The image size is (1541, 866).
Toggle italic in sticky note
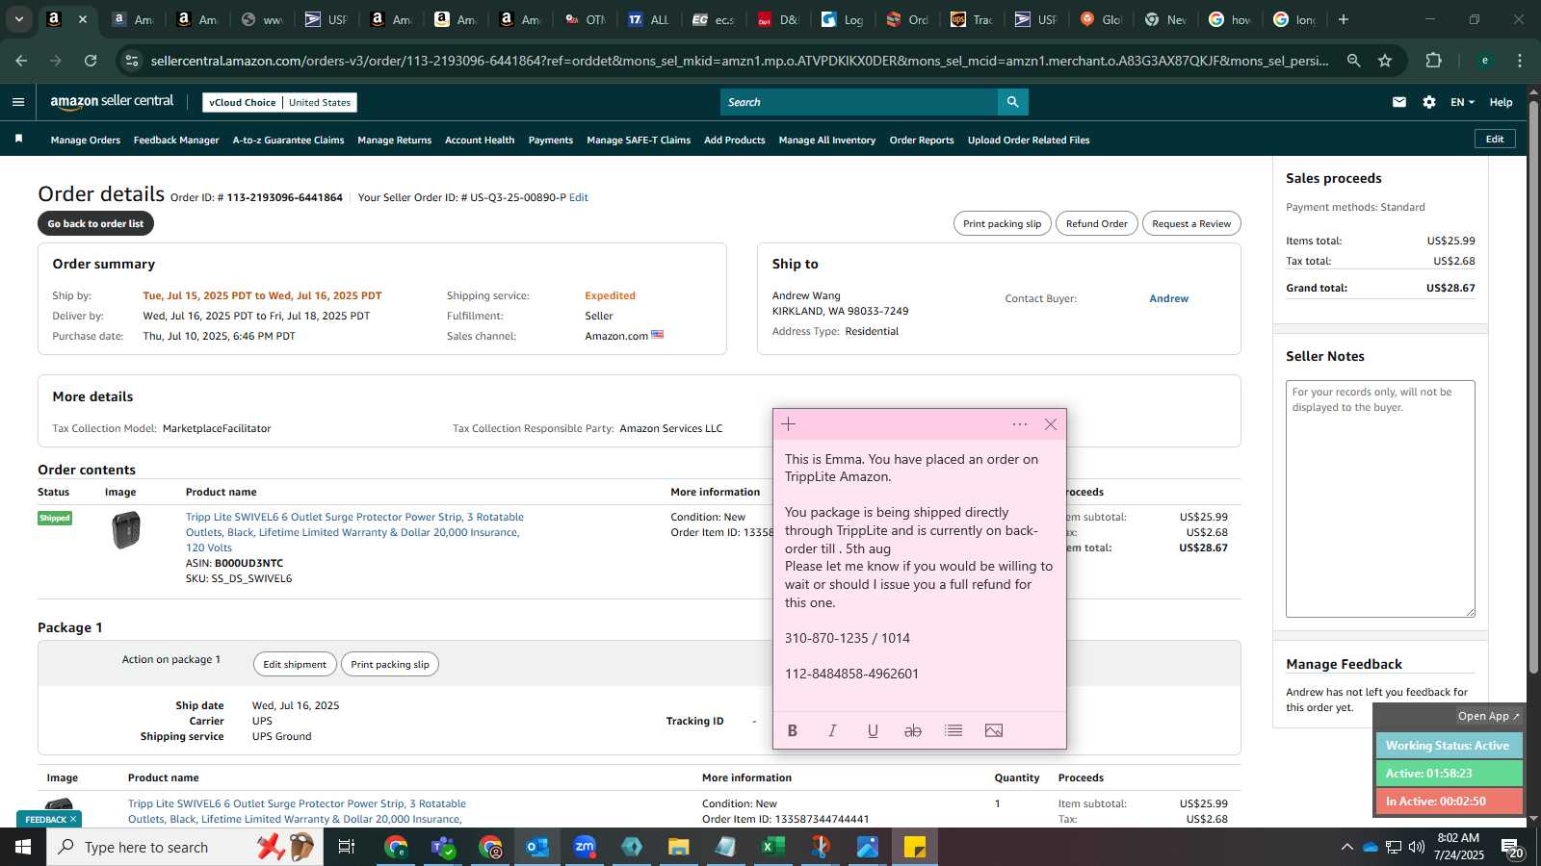[x=833, y=730]
